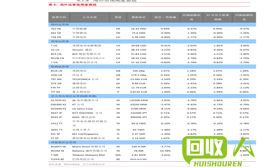This screenshot has height=168, width=269.
Task: Click stock code 728 HK
Action: [x=56, y=37]
